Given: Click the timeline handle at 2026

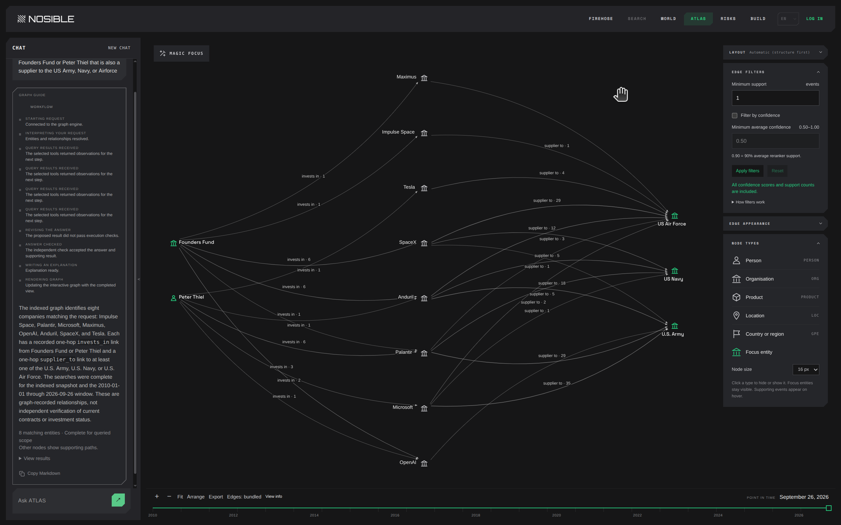Looking at the screenshot, I should tap(829, 508).
